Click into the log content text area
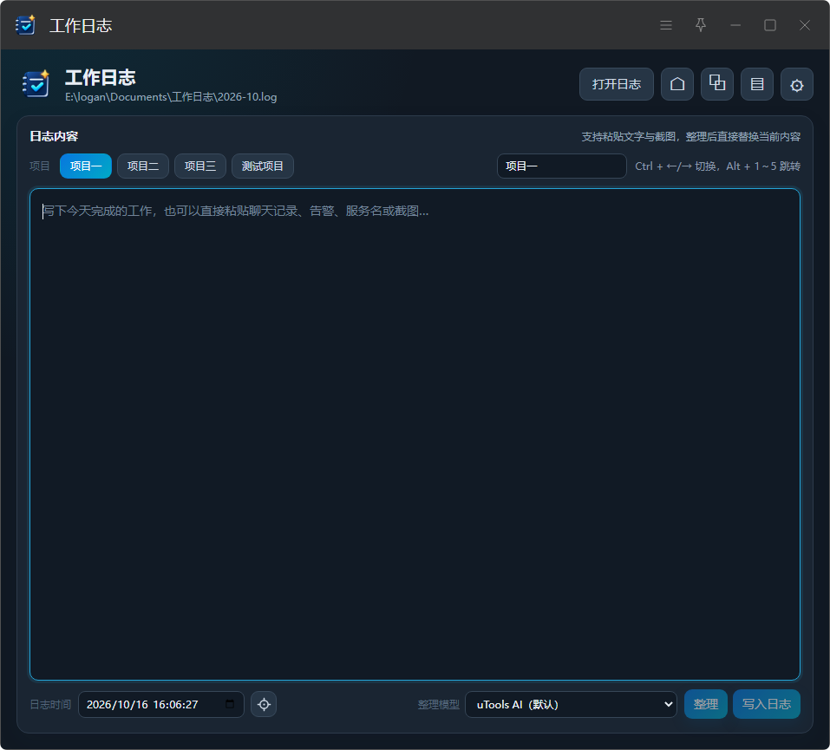Image resolution: width=830 pixels, height=750 pixels. click(415, 434)
